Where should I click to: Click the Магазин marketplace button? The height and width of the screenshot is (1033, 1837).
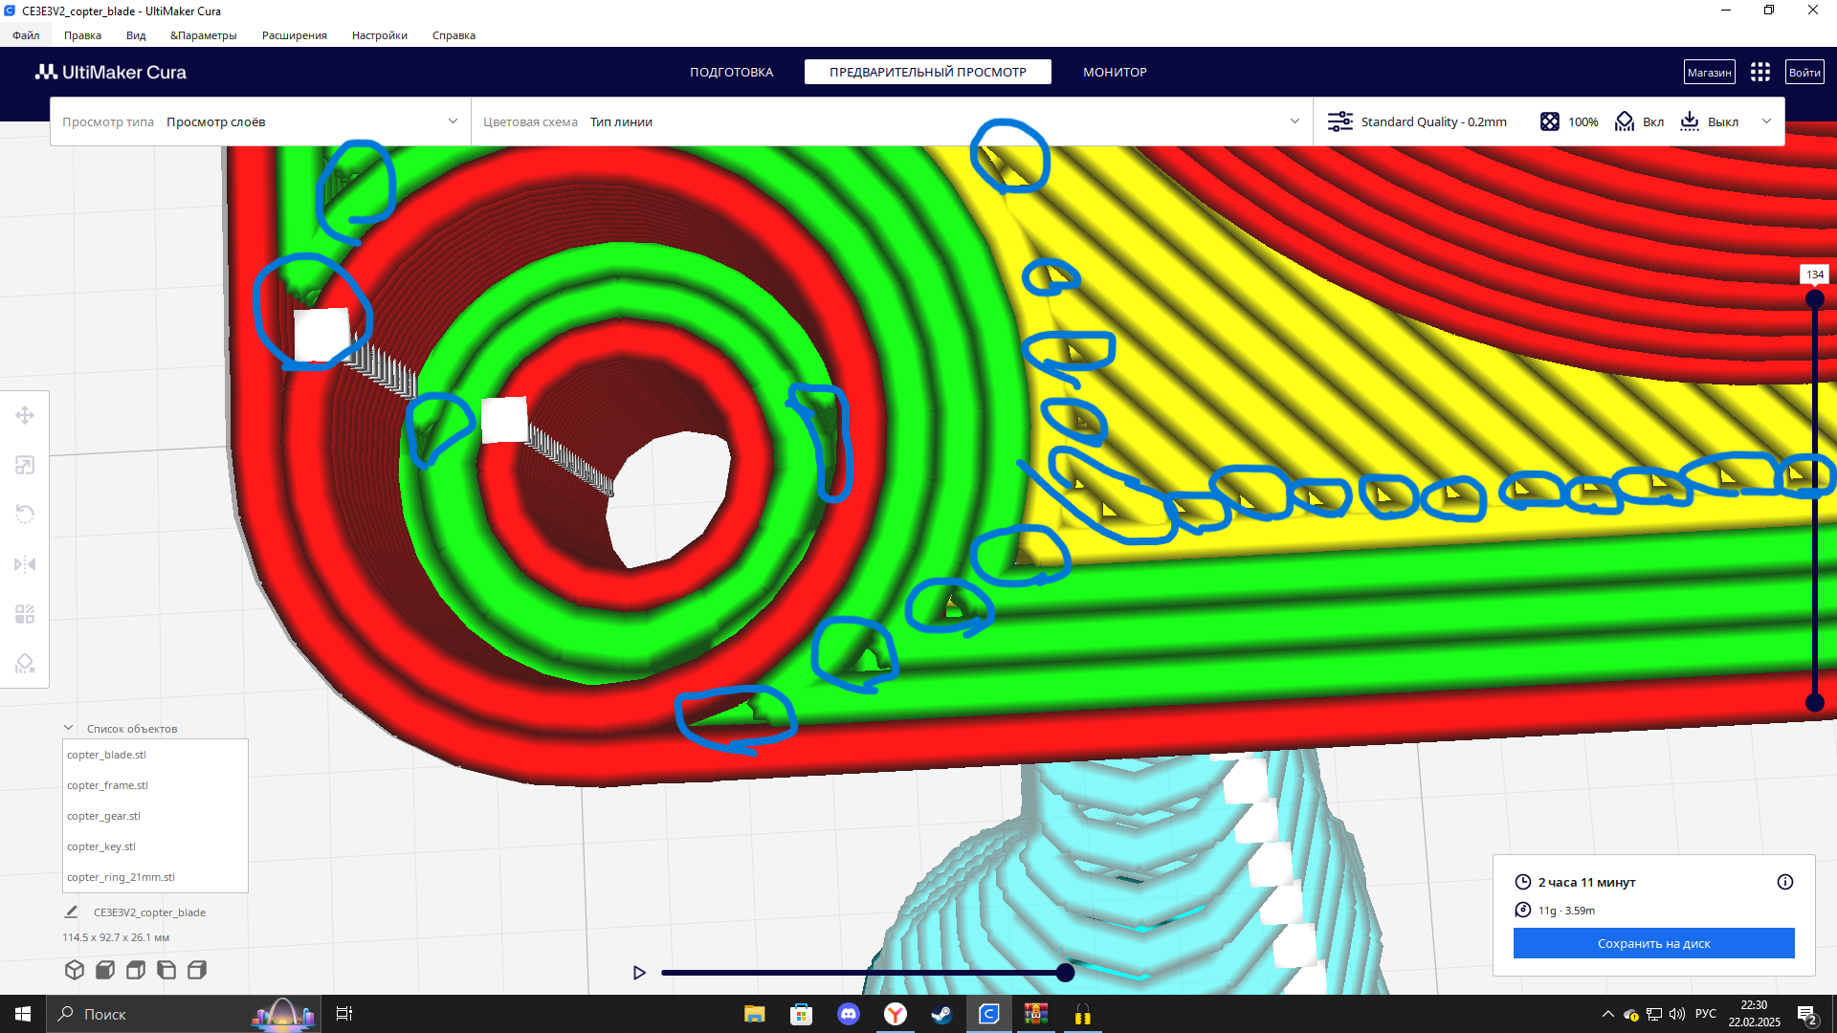1709,73
